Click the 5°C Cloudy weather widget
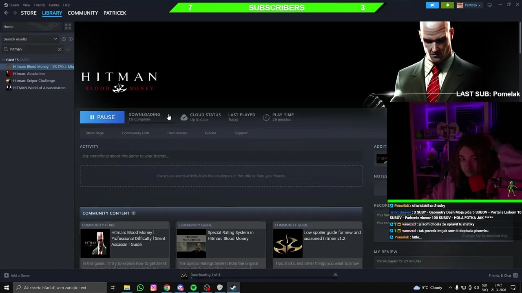Screen dimensions: 522x293 pyautogui.click(x=428, y=288)
